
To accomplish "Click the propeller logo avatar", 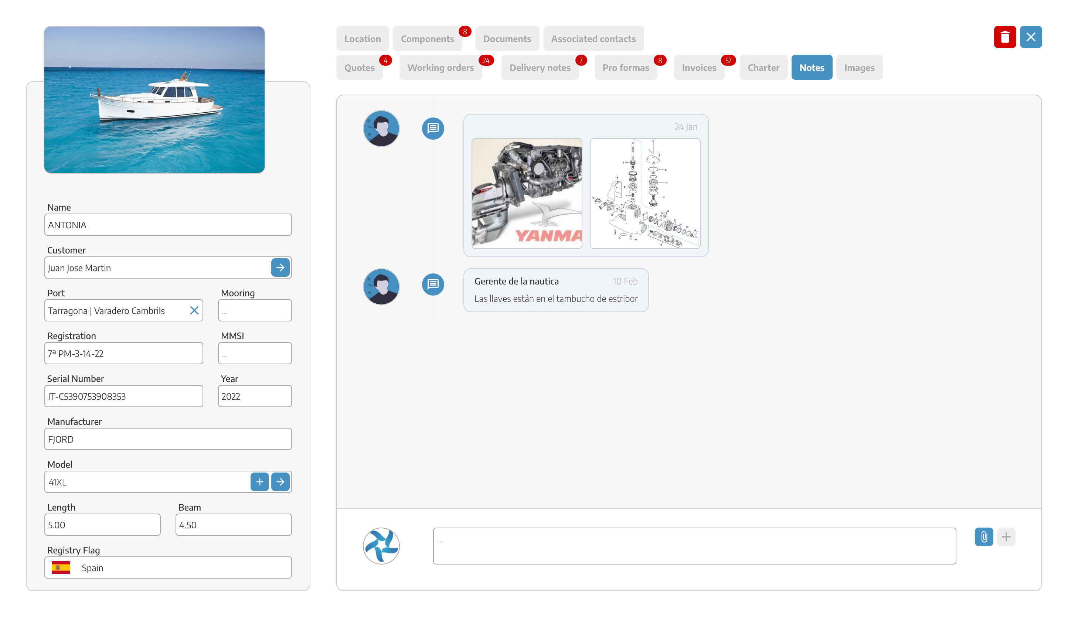I will (381, 546).
